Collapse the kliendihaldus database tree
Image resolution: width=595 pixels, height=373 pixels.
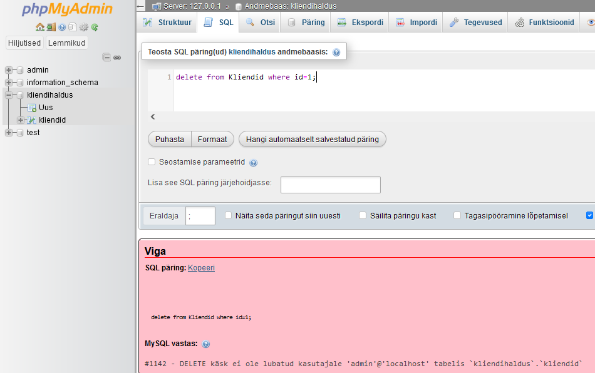9,95
